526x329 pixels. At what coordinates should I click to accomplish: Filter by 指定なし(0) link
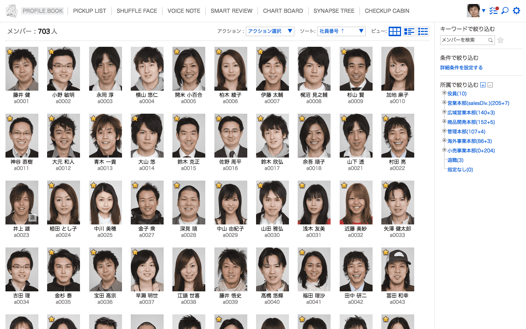460,170
